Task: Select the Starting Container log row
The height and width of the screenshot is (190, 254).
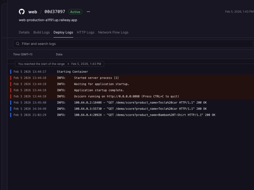Action: tap(131, 72)
